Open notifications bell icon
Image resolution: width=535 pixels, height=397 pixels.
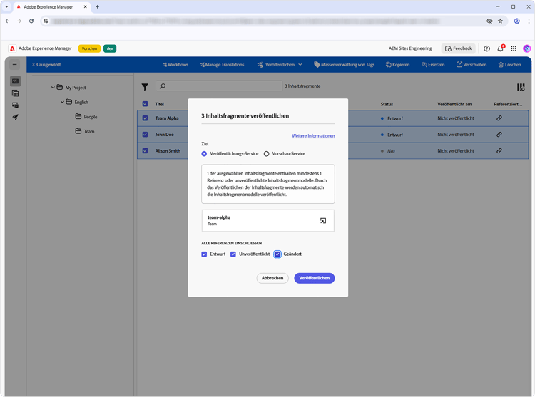(501, 48)
